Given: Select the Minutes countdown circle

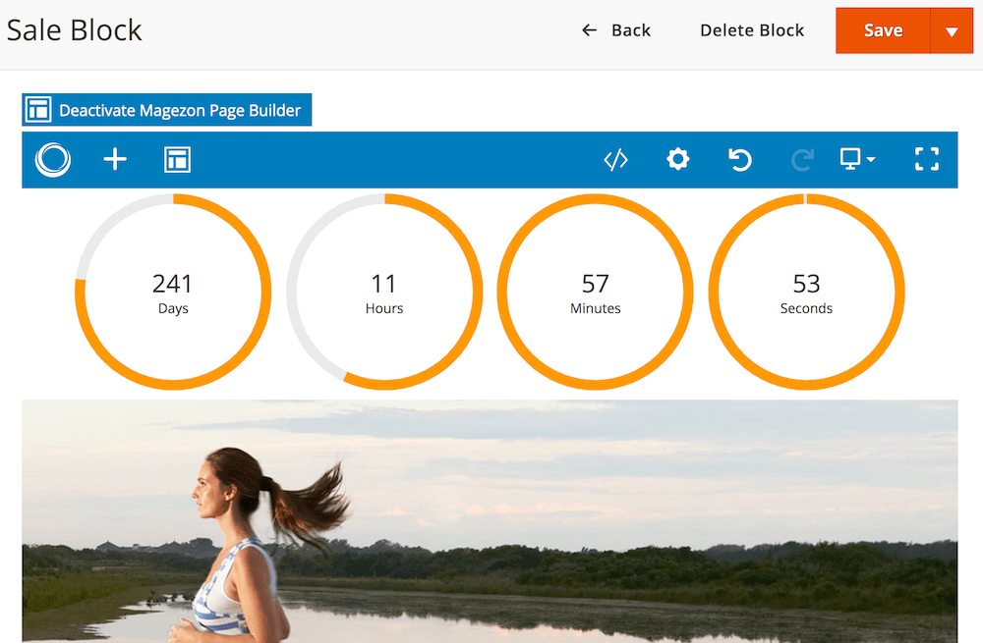Looking at the screenshot, I should (x=596, y=292).
